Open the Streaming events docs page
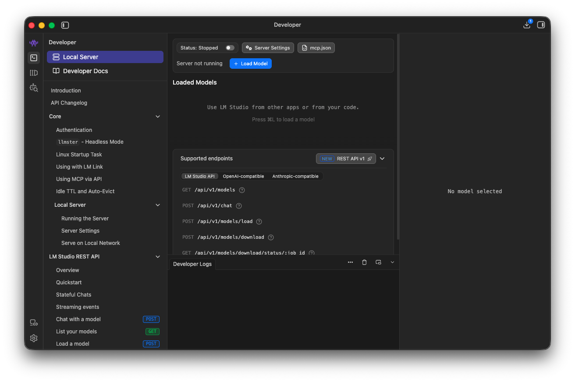The height and width of the screenshot is (382, 575). pos(78,307)
